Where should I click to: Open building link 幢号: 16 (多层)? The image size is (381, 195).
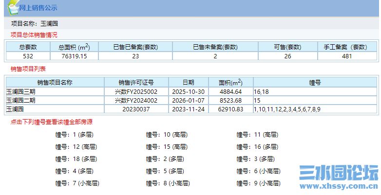[257, 147]
